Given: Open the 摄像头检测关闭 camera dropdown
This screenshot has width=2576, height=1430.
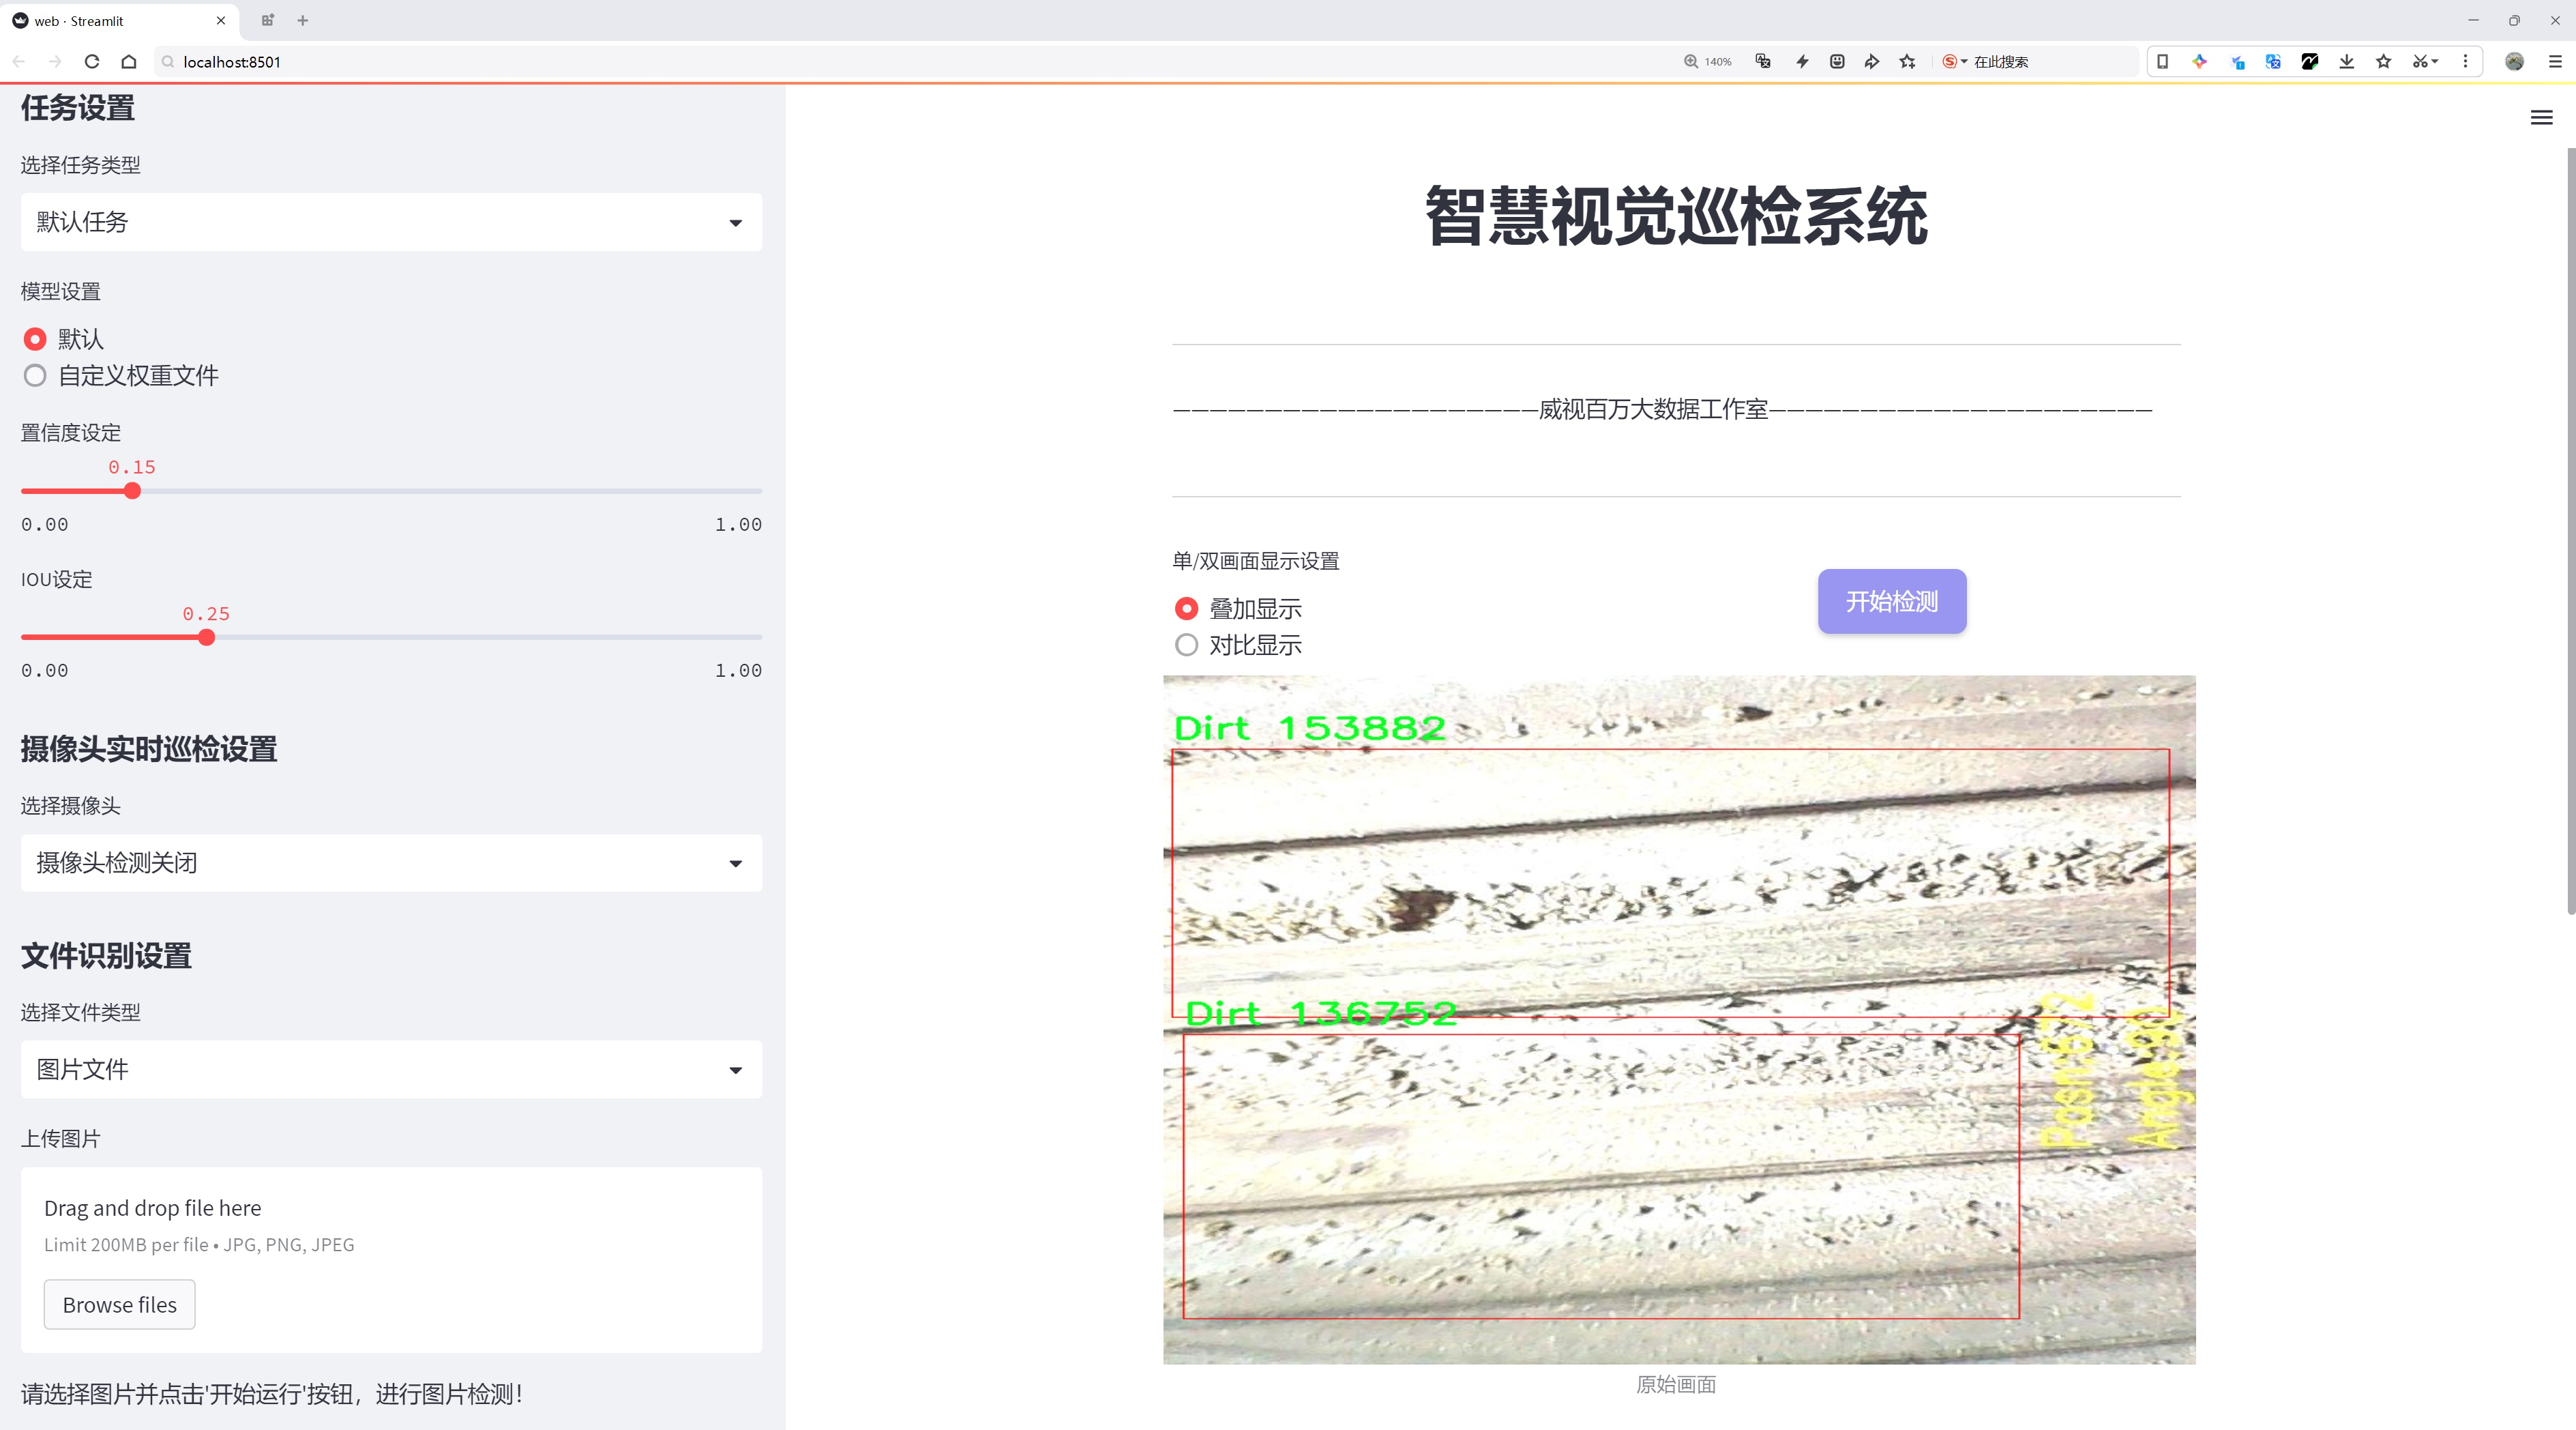Looking at the screenshot, I should click(x=391, y=863).
